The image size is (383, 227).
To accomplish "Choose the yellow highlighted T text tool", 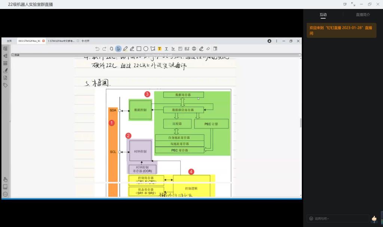I will click(x=159, y=49).
